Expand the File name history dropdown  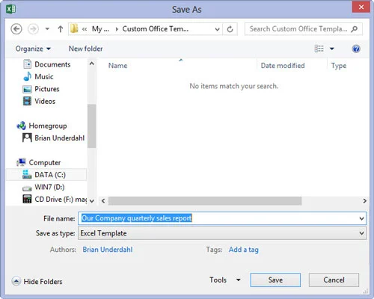[361, 218]
